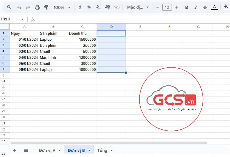Click the 123 number format button

tap(117, 7)
